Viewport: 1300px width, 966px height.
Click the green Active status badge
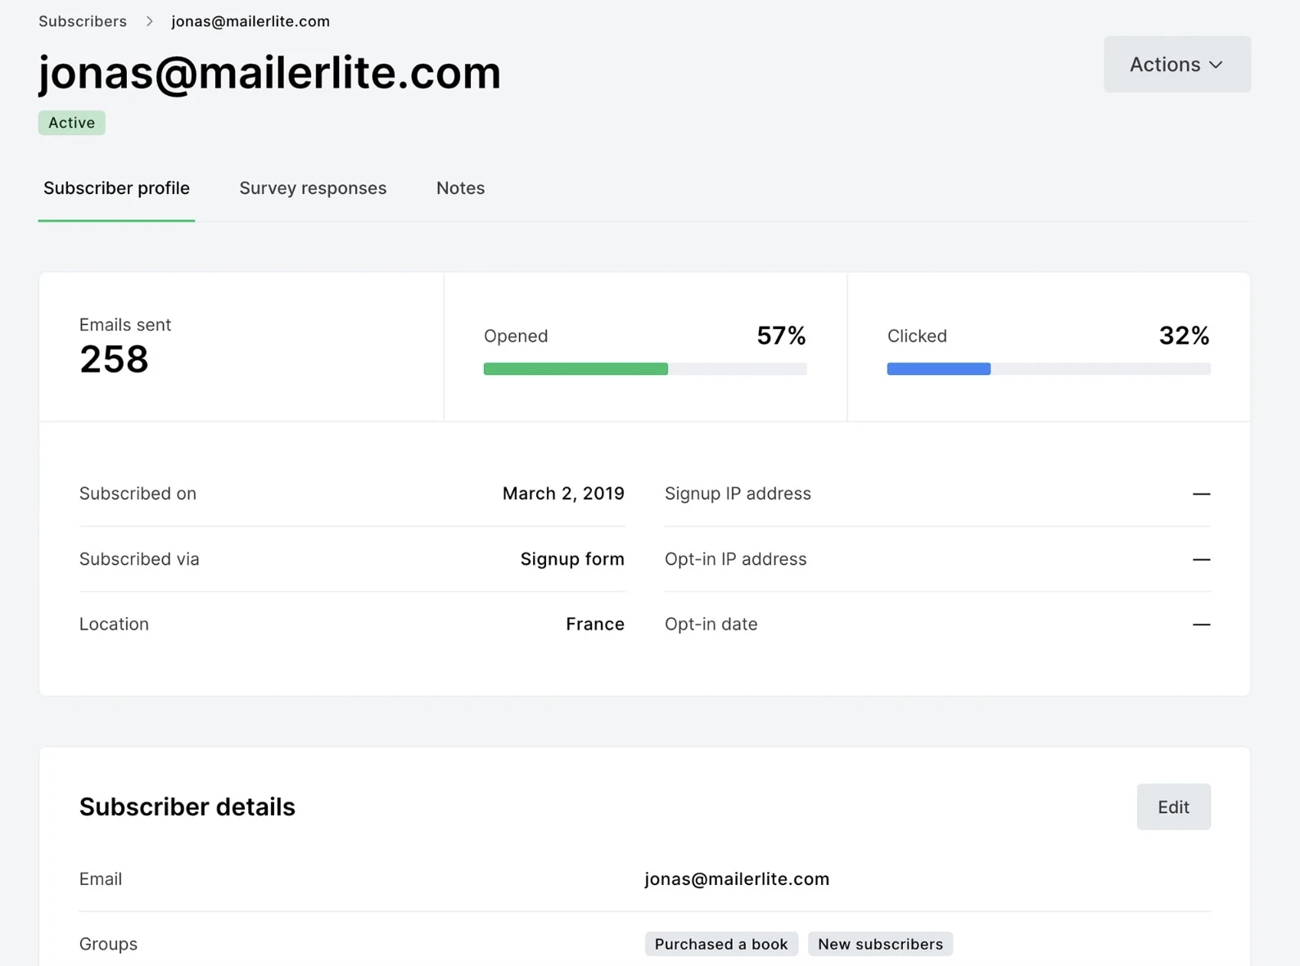click(71, 123)
